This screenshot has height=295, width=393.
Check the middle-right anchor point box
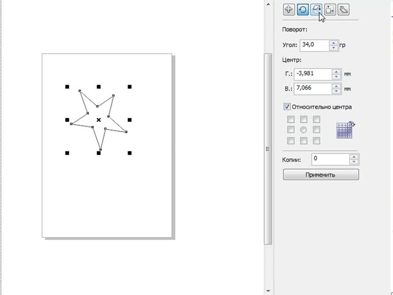(316, 130)
